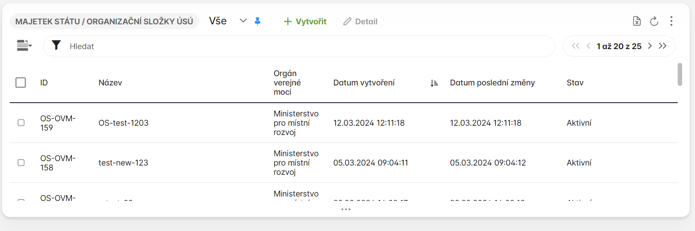
Task: Click the blue pin icon
Action: click(x=258, y=21)
